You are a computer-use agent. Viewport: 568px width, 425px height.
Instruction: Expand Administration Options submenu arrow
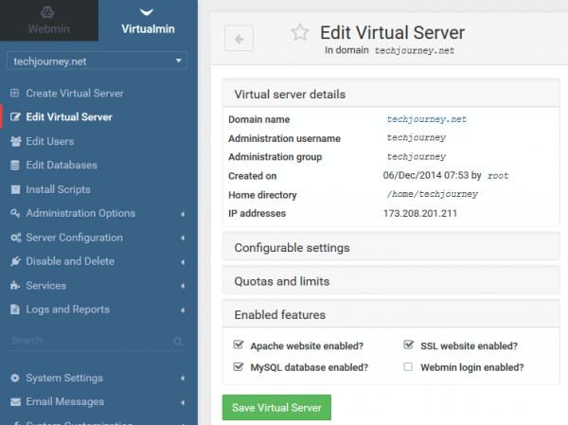(183, 214)
